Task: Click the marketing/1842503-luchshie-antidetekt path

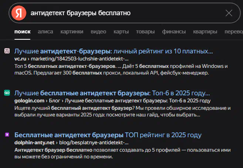Action: [x=80, y=59]
